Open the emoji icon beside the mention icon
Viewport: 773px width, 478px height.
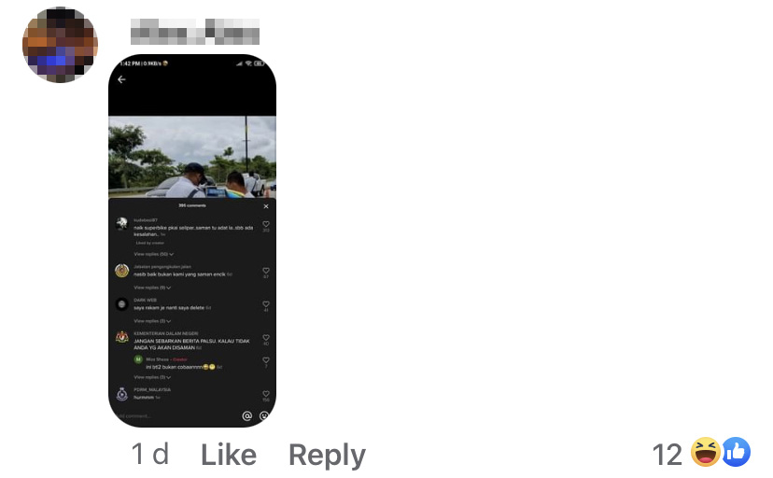coord(264,415)
